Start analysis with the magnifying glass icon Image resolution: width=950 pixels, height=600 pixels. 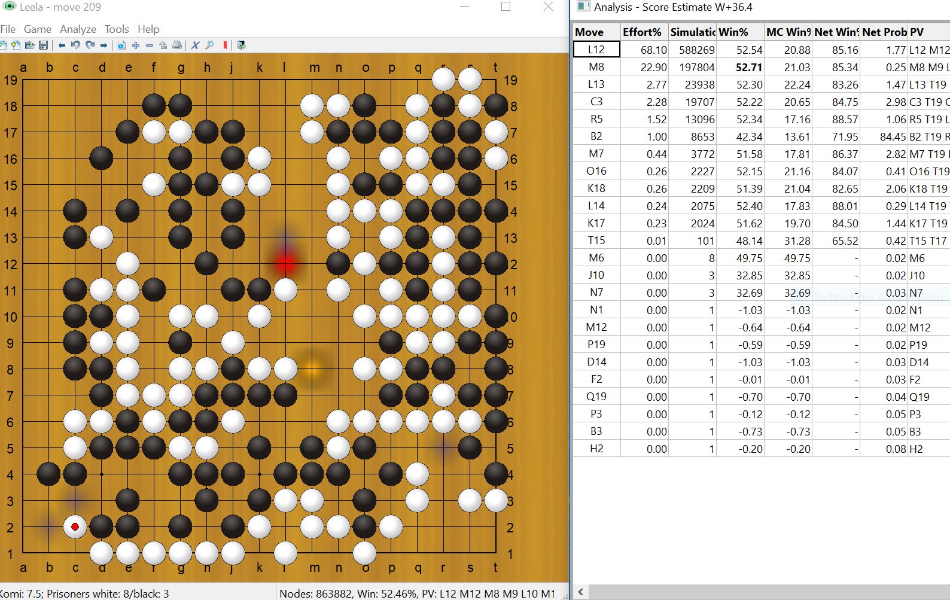(x=209, y=45)
